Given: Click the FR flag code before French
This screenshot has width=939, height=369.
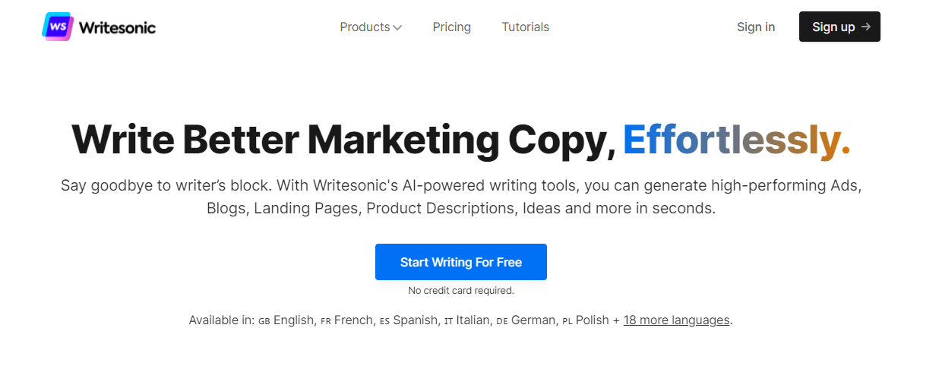Looking at the screenshot, I should click(x=326, y=322).
